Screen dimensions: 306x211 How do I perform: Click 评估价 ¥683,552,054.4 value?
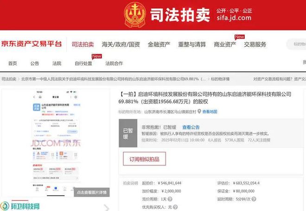click(x=246, y=183)
